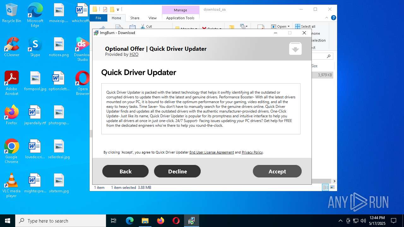Switch to the Share ribbon tab
Screen dimensions: 404x227
pos(135,18)
